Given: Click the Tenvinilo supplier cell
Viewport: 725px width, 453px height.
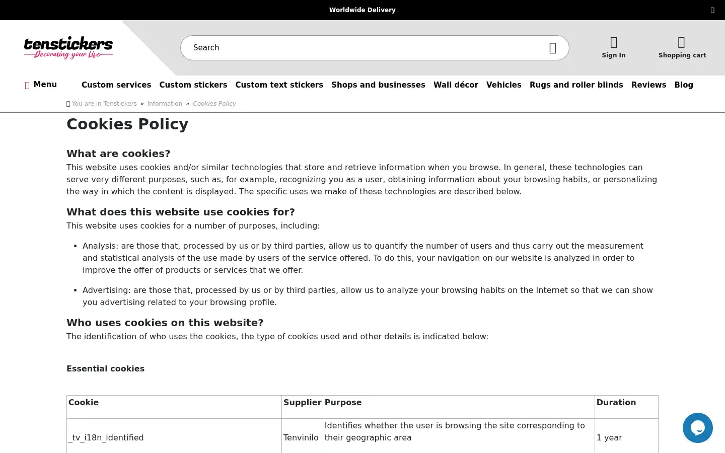Looking at the screenshot, I should pyautogui.click(x=302, y=437).
